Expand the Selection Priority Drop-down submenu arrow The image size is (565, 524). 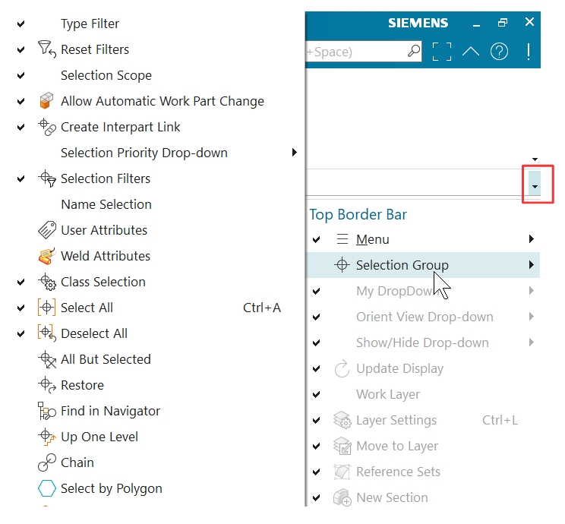coord(295,153)
